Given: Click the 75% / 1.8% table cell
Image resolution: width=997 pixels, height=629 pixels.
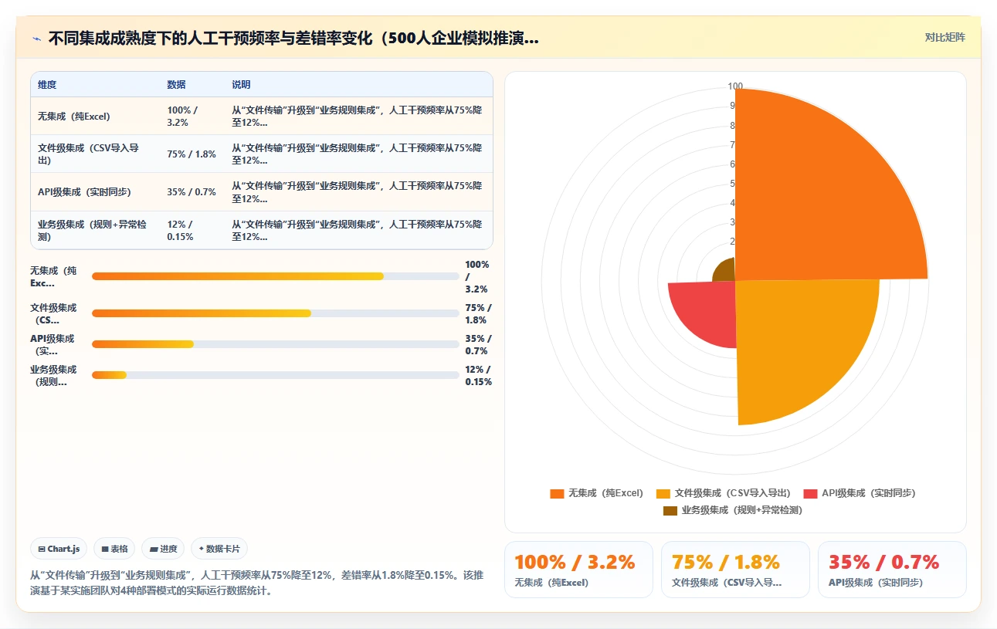Looking at the screenshot, I should click(x=192, y=154).
